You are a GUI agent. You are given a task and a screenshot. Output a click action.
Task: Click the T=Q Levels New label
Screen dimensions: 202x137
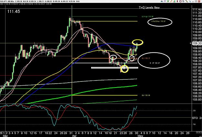149,7
